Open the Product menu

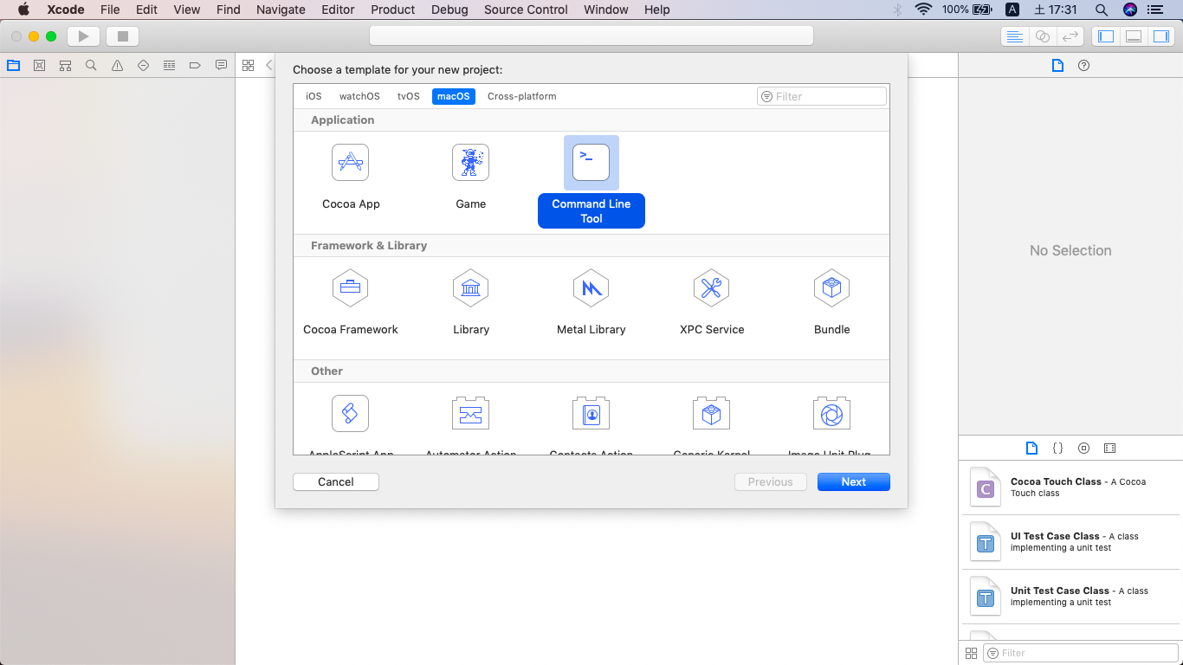[392, 10]
